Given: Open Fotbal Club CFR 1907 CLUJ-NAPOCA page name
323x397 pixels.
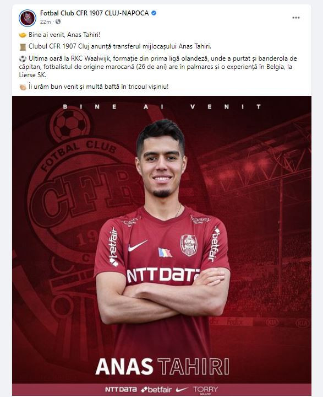Looking at the screenshot, I should click(x=94, y=13).
